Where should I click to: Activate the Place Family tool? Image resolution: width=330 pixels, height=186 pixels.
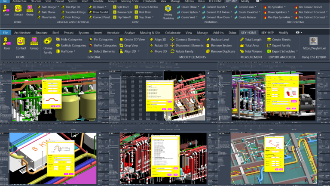tap(47, 17)
